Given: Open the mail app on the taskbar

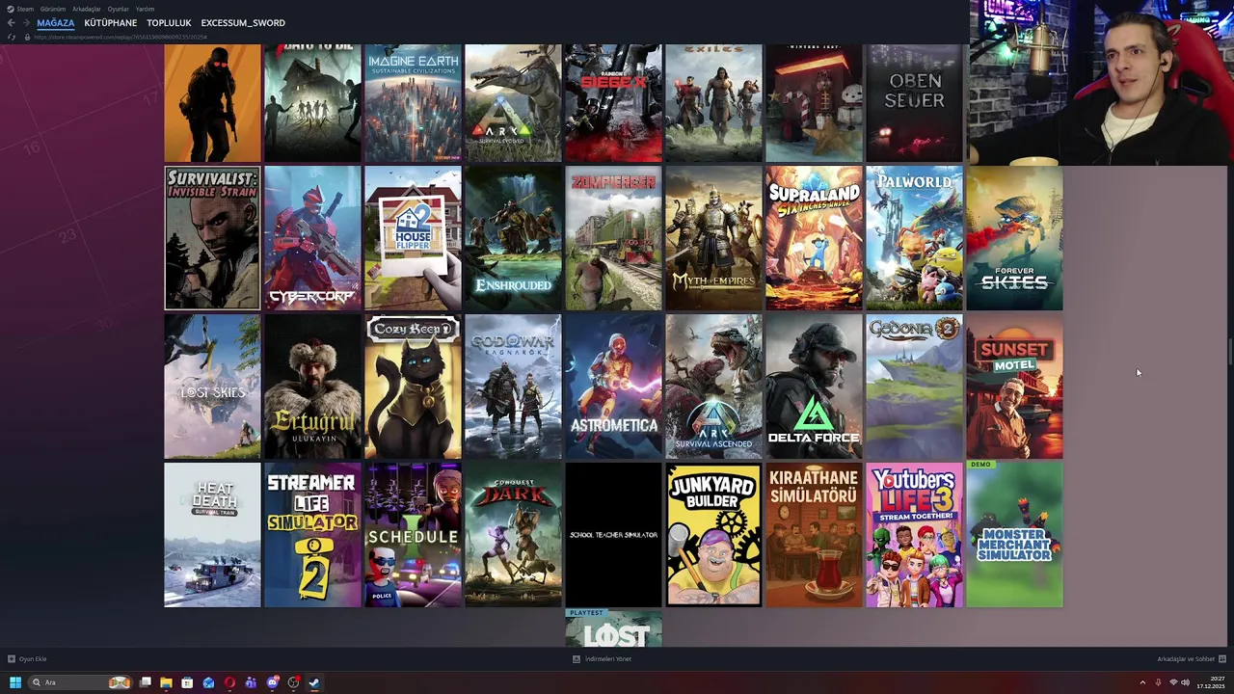Looking at the screenshot, I should (x=208, y=682).
